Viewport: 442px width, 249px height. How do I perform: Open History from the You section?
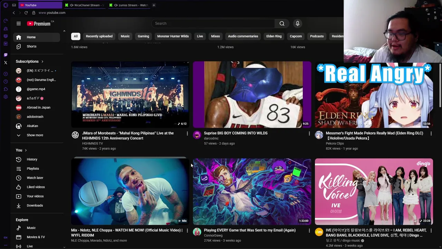36,159
